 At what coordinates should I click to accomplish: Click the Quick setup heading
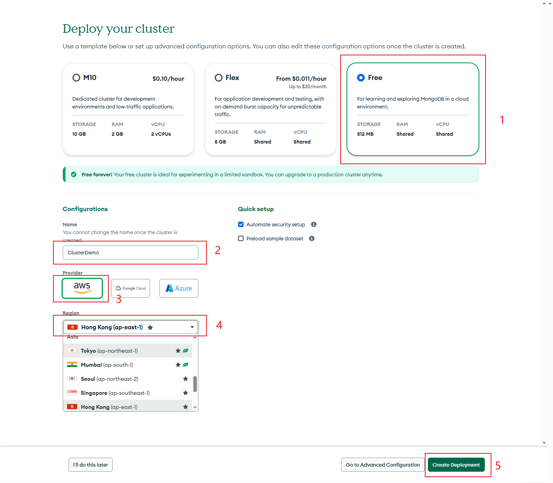coord(256,209)
